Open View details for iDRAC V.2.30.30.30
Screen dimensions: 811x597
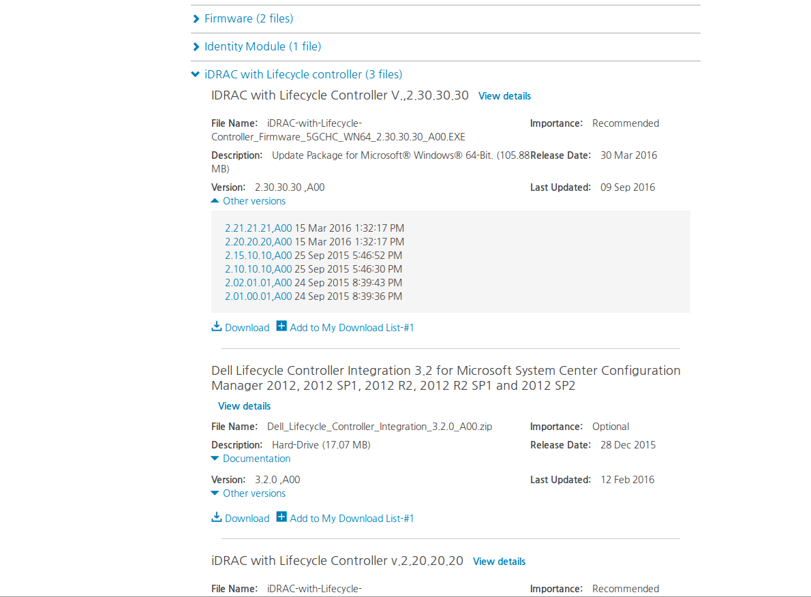pyautogui.click(x=504, y=96)
